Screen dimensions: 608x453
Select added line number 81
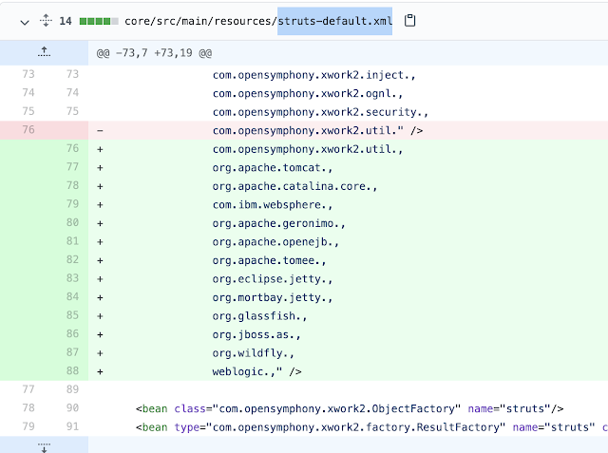(x=72, y=241)
